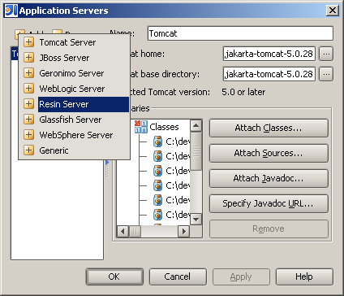344x296 pixels.
Task: Cancel the Application Servers dialog
Action: (178, 276)
